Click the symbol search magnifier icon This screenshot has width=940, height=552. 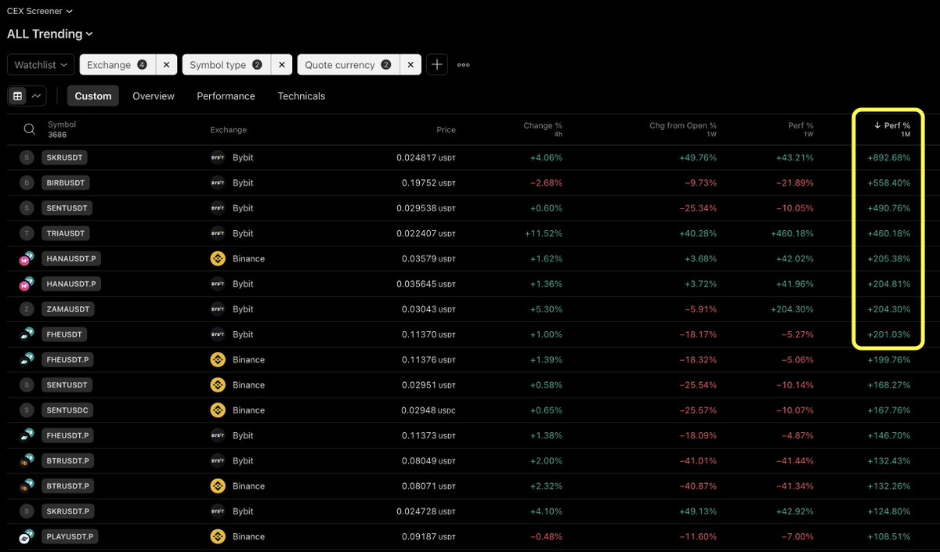pyautogui.click(x=29, y=129)
